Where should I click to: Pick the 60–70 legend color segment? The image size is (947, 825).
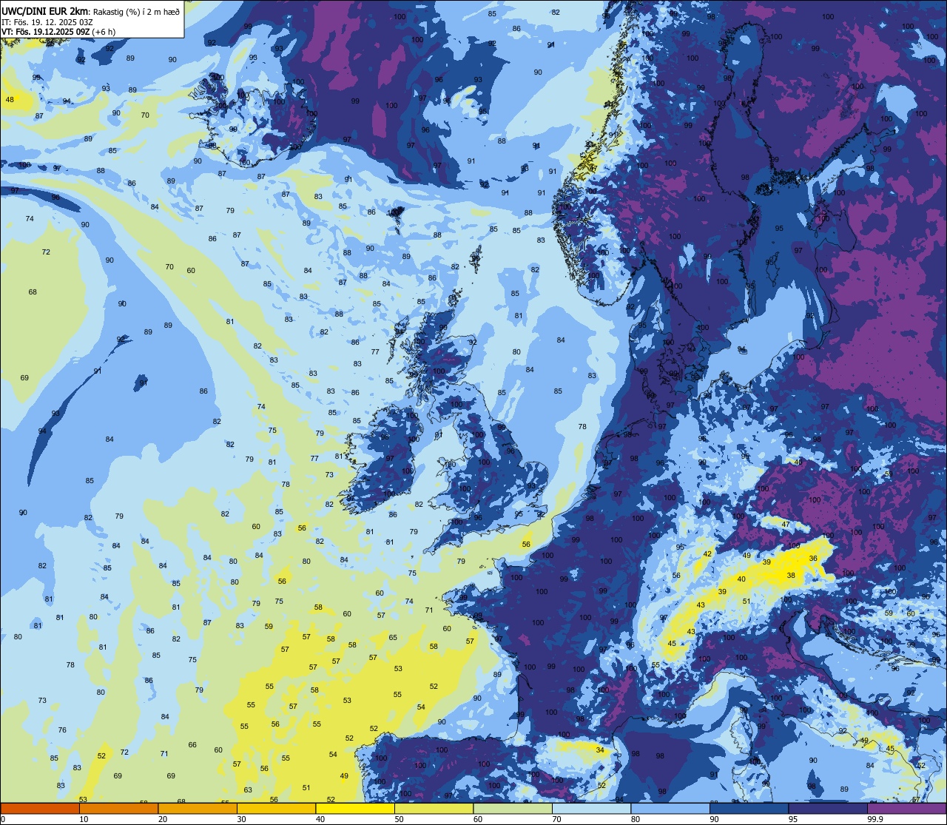tap(513, 808)
